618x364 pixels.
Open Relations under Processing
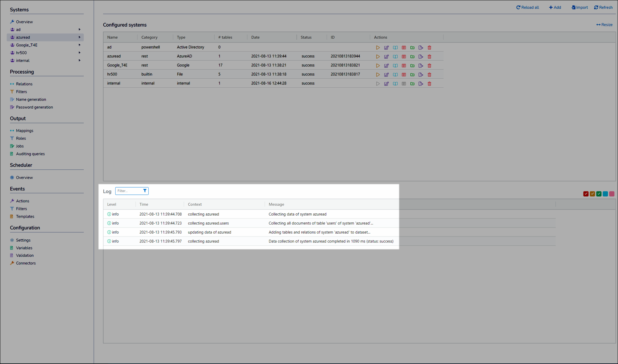click(x=24, y=84)
